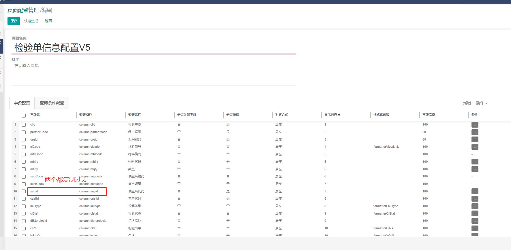
Task: Open the remarks ellipsis icon for clRs row
Action: click(x=475, y=228)
